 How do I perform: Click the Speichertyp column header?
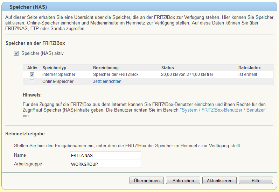point(55,68)
